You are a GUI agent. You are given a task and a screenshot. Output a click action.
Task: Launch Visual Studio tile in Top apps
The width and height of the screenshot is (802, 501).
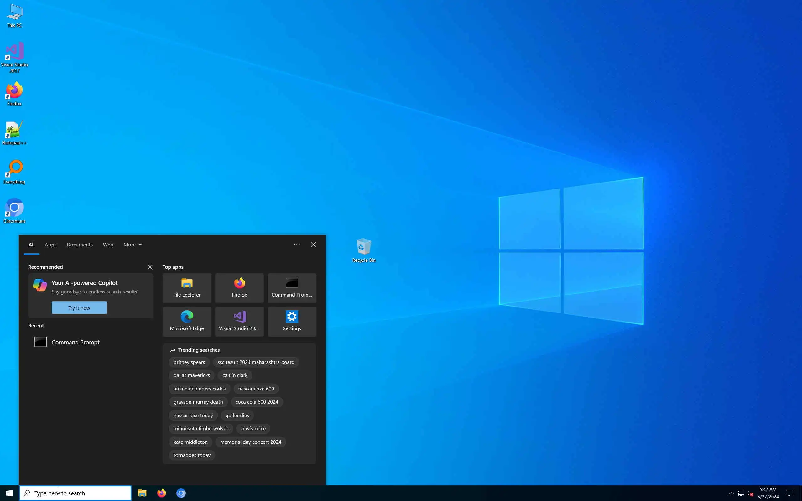[239, 321]
